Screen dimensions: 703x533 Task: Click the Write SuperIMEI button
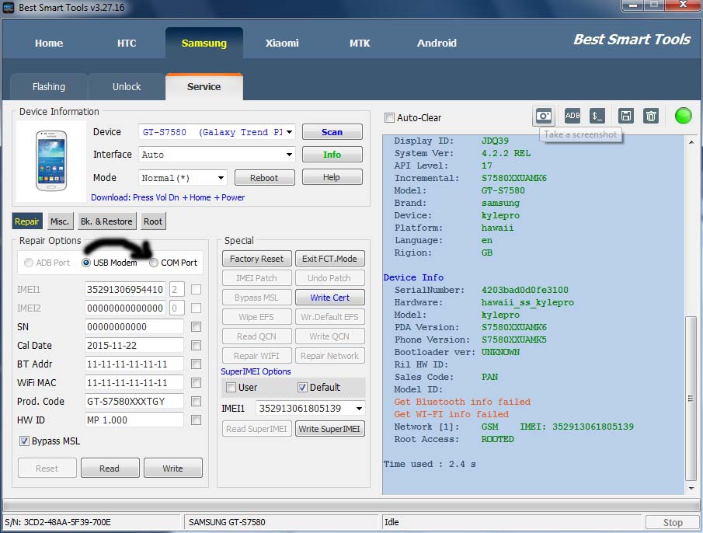pyautogui.click(x=330, y=429)
